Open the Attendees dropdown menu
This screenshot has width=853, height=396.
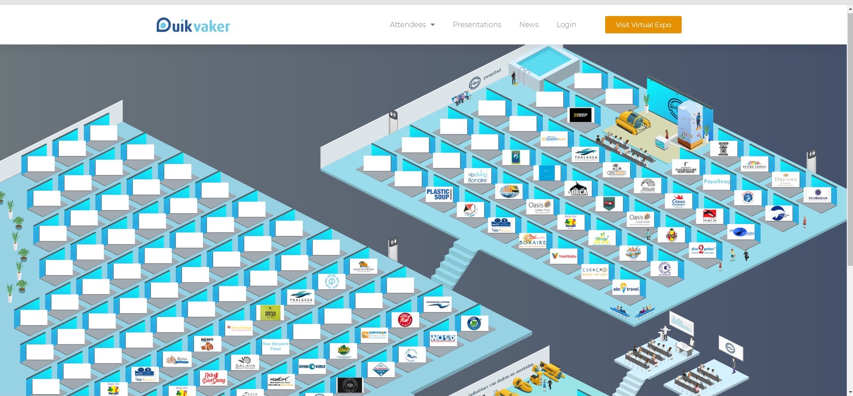(412, 24)
